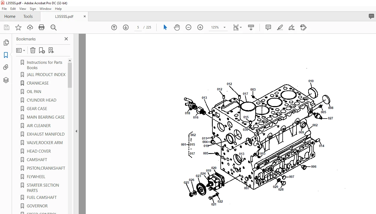
Task: Click the Save file icon
Action: pyautogui.click(x=7, y=27)
